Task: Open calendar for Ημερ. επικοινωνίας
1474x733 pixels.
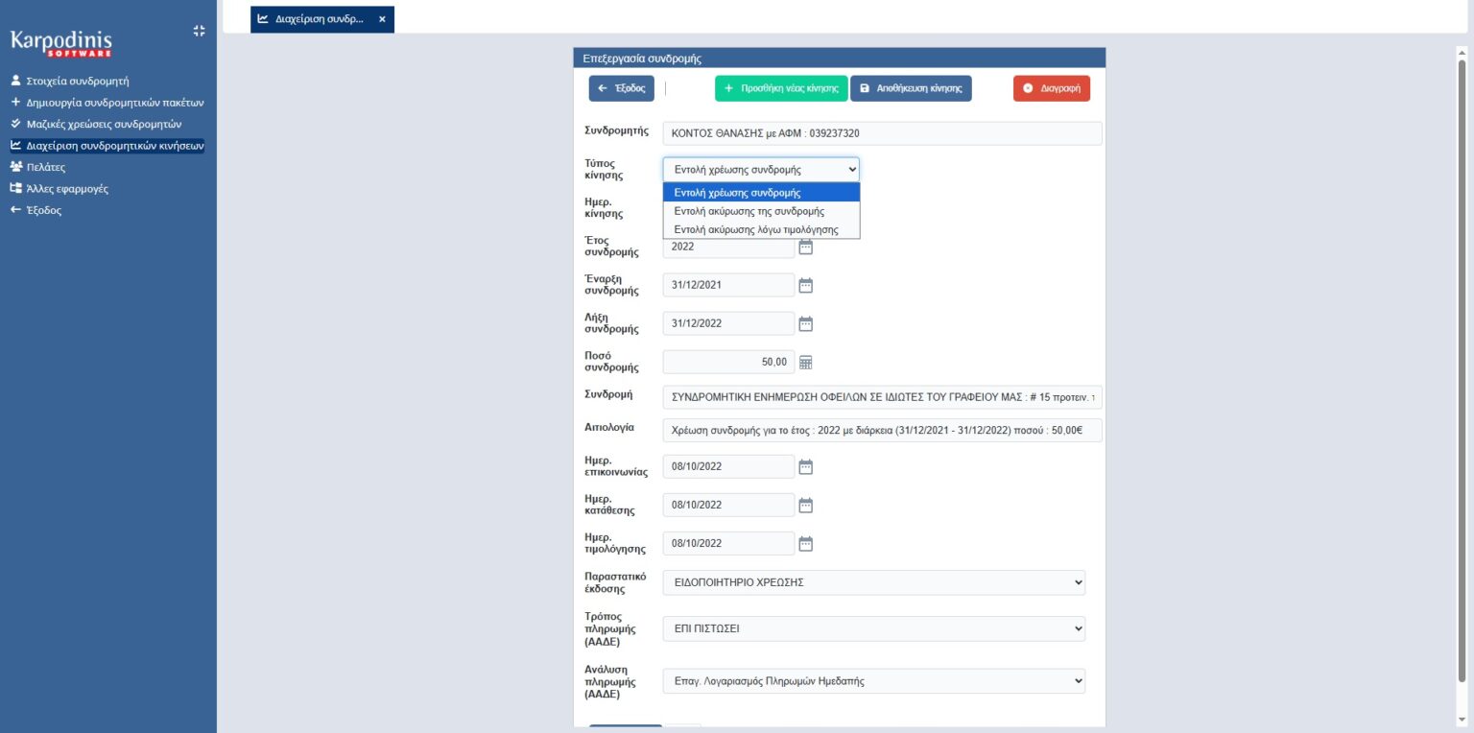Action: pyautogui.click(x=805, y=467)
